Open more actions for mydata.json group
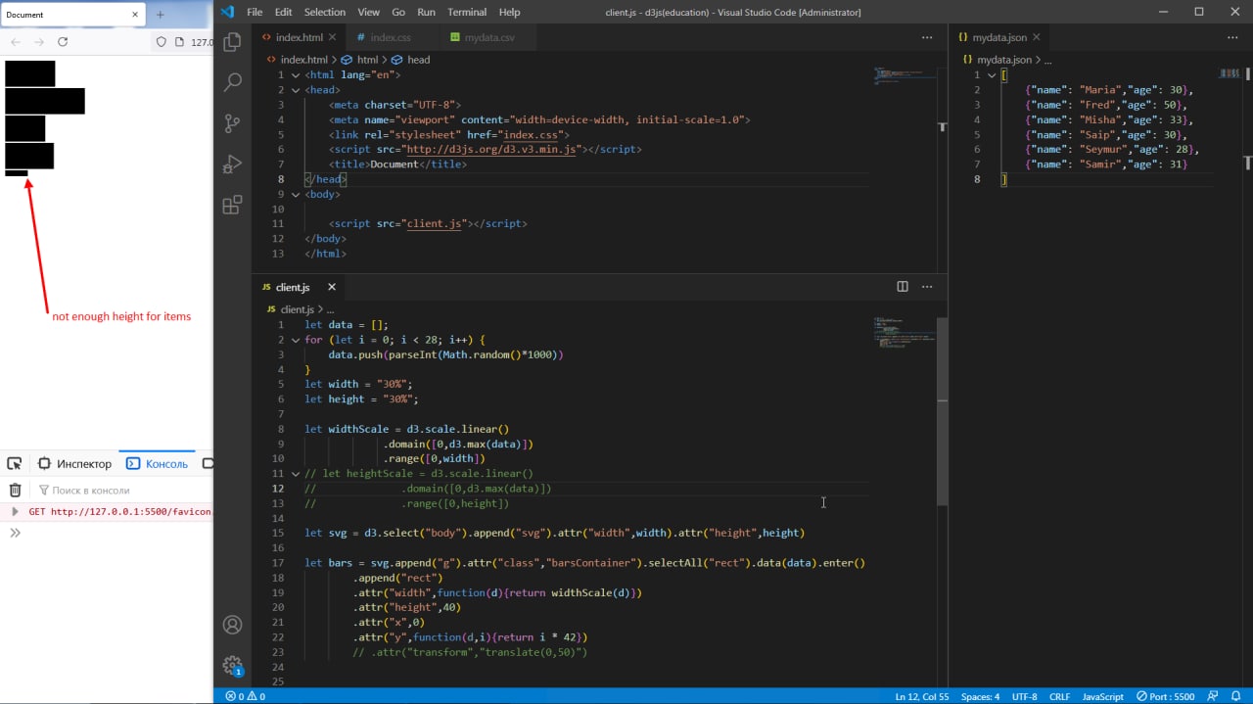Screen dimensions: 1253x704 1232,37
